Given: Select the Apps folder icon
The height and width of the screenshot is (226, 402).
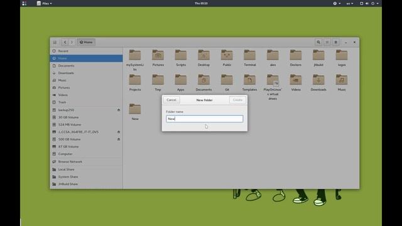Looking at the screenshot, I should [x=181, y=80].
